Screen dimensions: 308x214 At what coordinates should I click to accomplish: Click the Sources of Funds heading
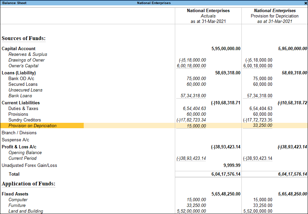click(x=24, y=38)
